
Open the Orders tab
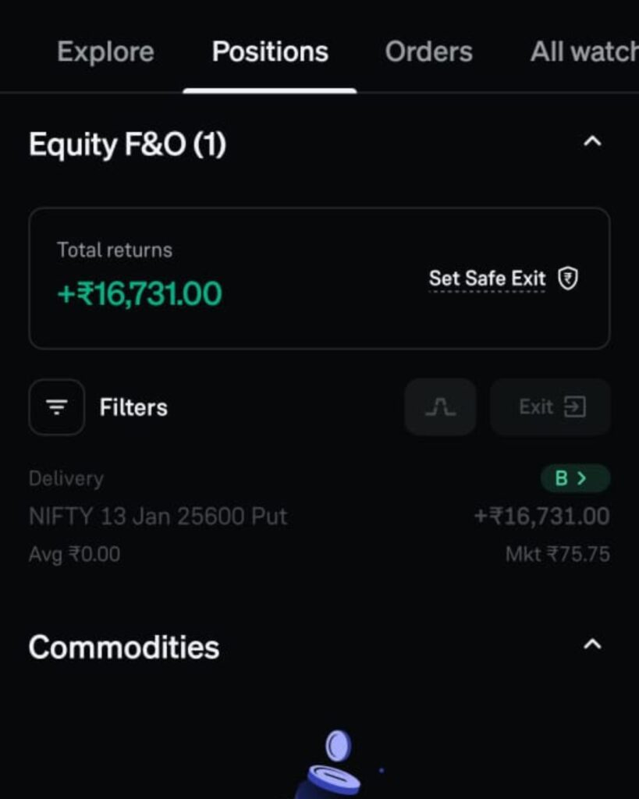[428, 52]
